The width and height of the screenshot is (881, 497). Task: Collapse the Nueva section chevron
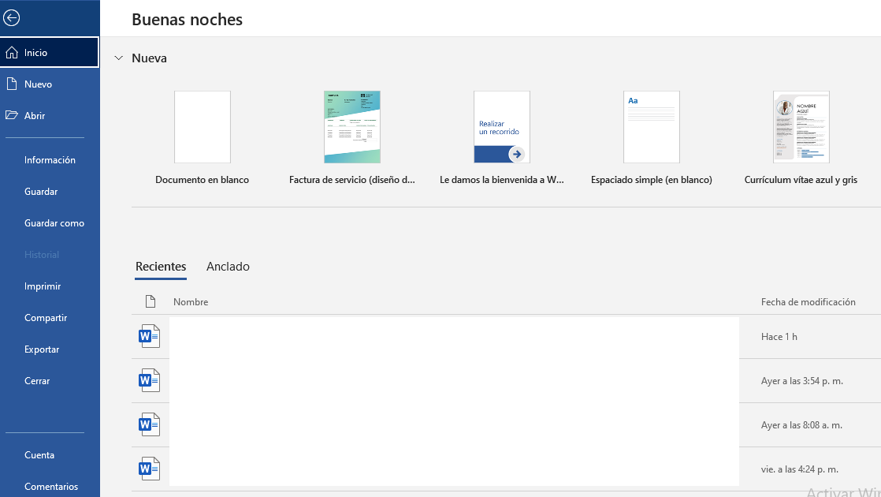click(x=118, y=58)
